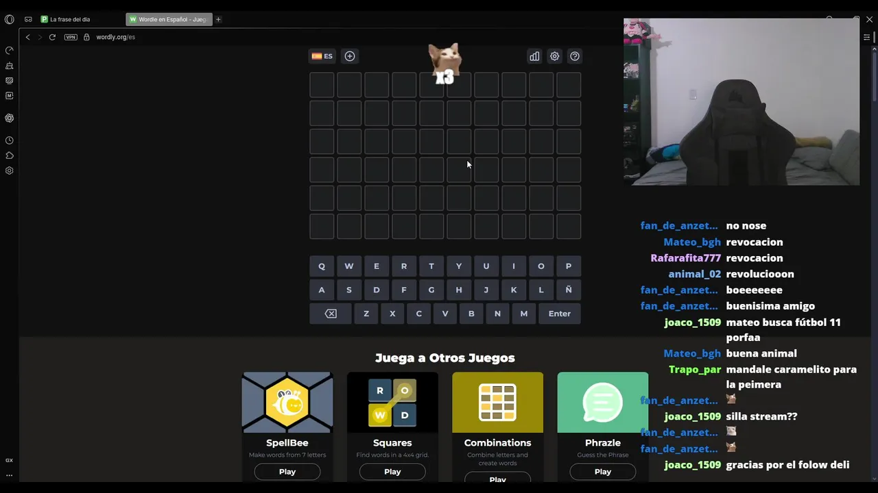
Task: Click Play under Phrazle
Action: [603, 472]
